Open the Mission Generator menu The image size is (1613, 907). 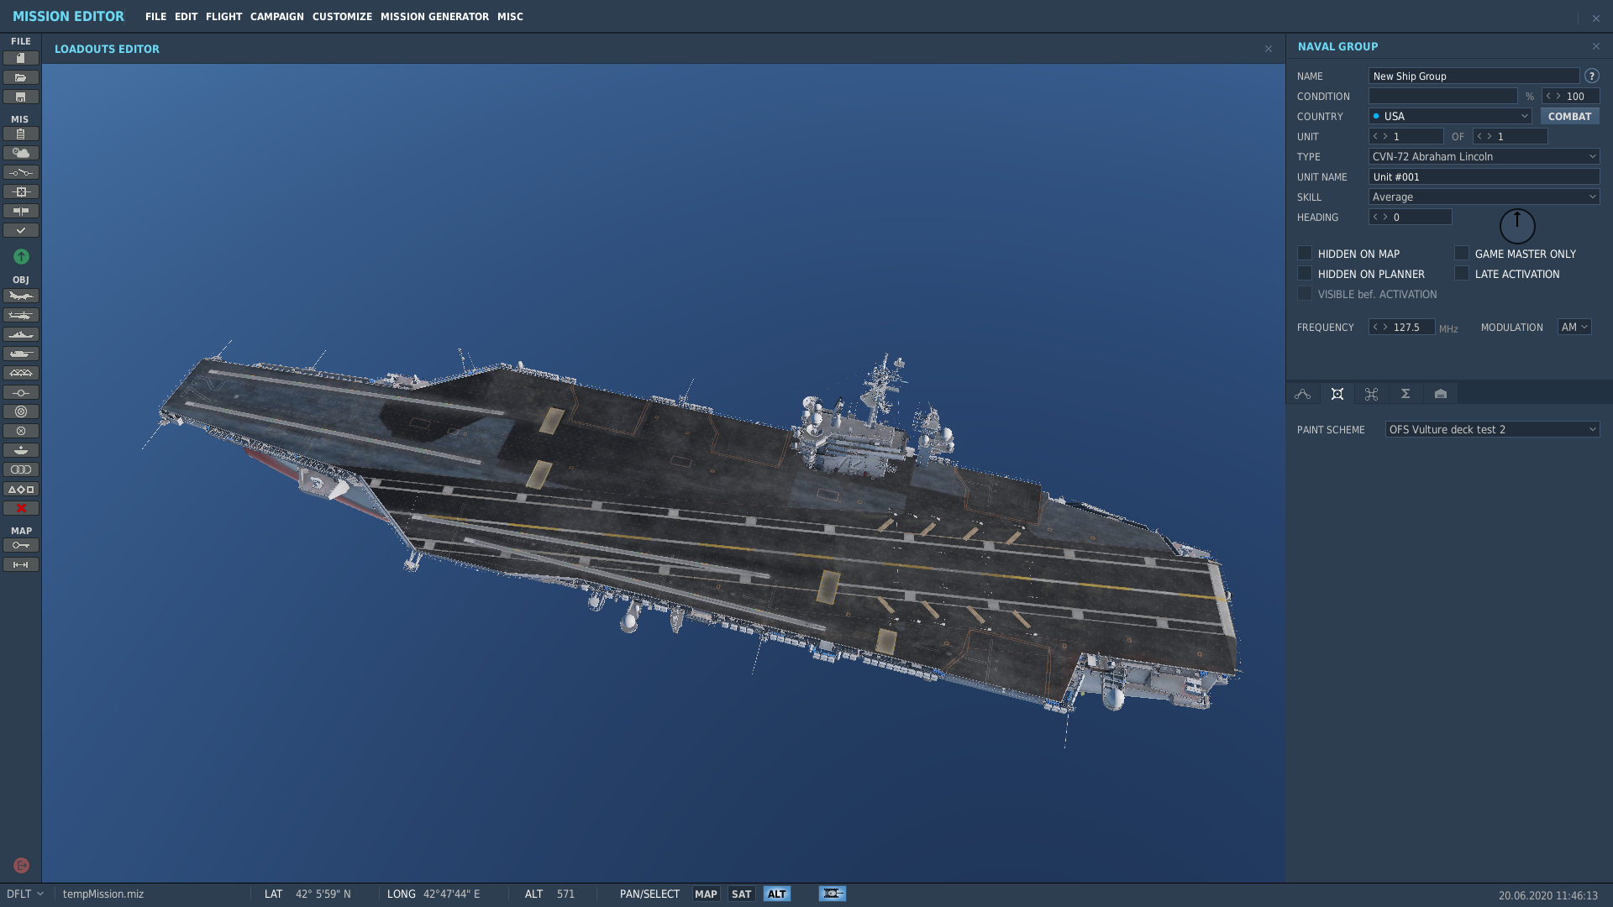434,17
